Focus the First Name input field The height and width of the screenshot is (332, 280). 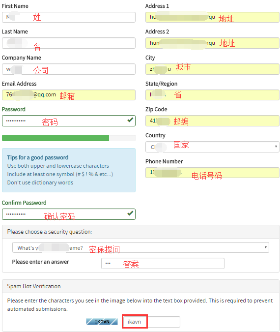click(69, 17)
